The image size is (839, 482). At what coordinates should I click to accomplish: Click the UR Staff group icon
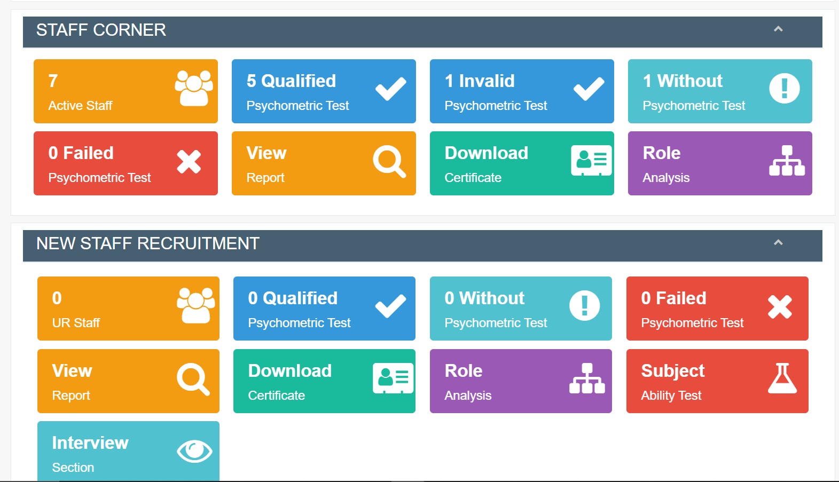(196, 305)
